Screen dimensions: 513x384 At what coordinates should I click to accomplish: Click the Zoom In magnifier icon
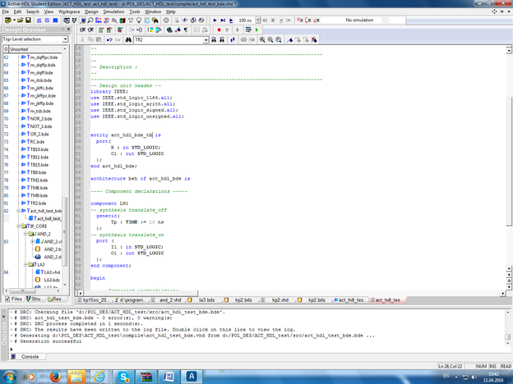tap(263, 39)
